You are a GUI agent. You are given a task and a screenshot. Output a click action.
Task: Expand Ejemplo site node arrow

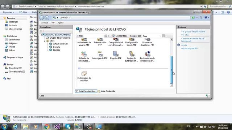(48, 47)
